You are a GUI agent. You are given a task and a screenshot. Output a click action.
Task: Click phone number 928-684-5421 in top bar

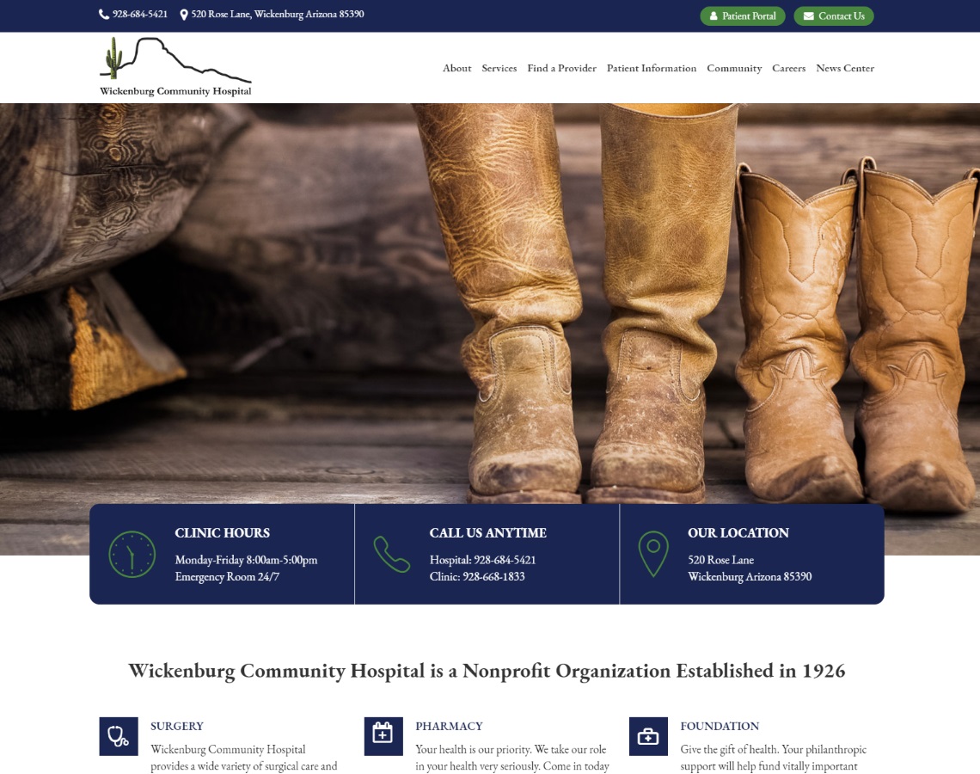pyautogui.click(x=140, y=15)
